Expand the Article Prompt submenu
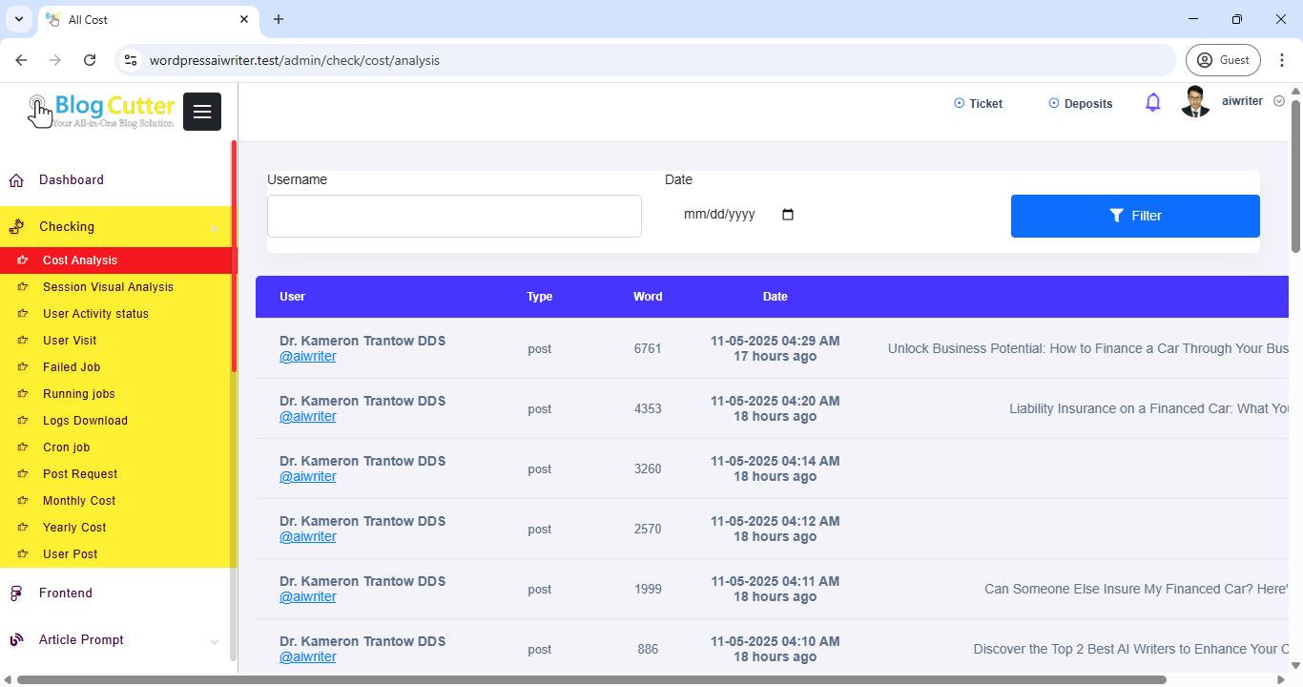This screenshot has height=687, width=1303. click(214, 641)
